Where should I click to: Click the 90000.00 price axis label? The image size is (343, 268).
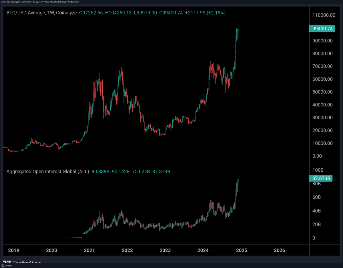pos(323,41)
